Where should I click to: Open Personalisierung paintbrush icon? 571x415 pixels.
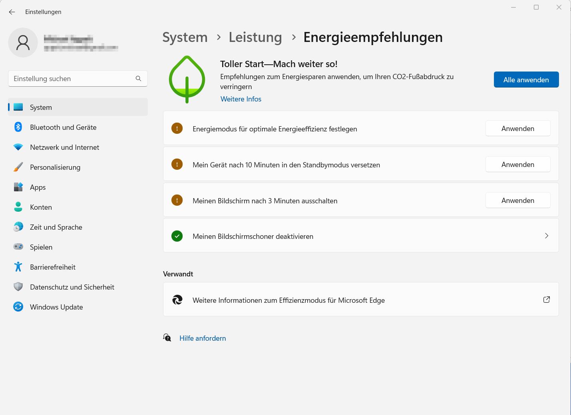(x=18, y=167)
